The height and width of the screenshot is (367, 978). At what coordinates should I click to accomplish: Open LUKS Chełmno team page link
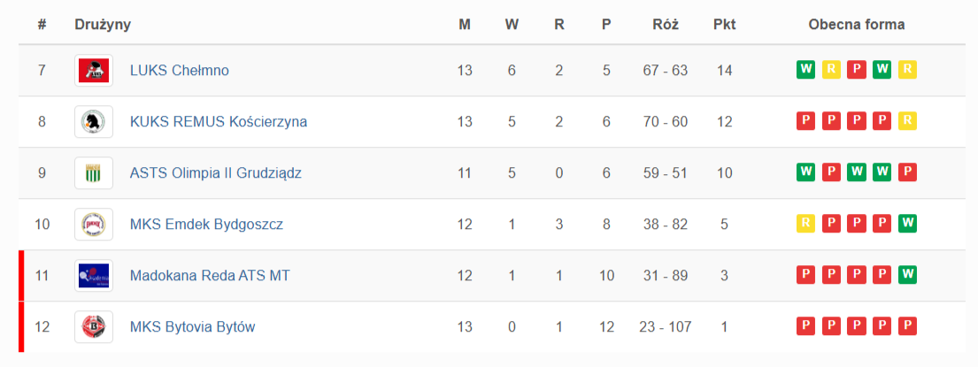click(179, 71)
